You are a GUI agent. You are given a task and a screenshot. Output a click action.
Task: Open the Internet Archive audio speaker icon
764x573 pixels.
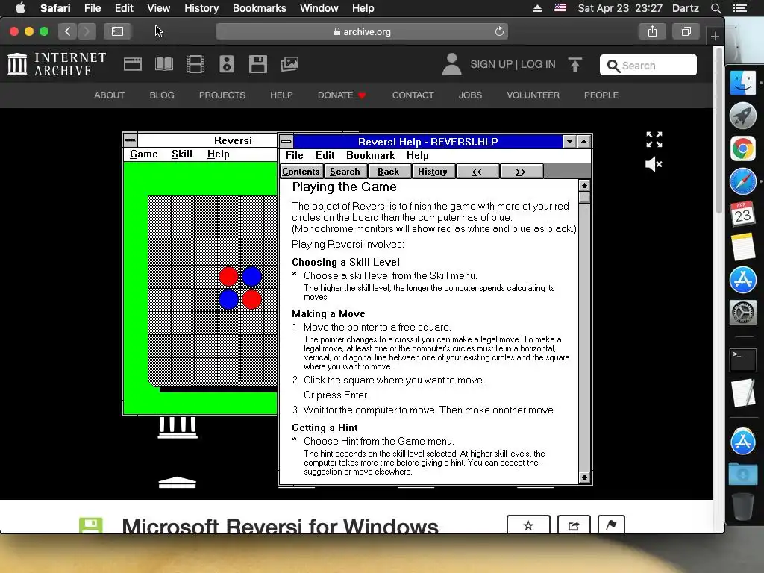coord(227,64)
